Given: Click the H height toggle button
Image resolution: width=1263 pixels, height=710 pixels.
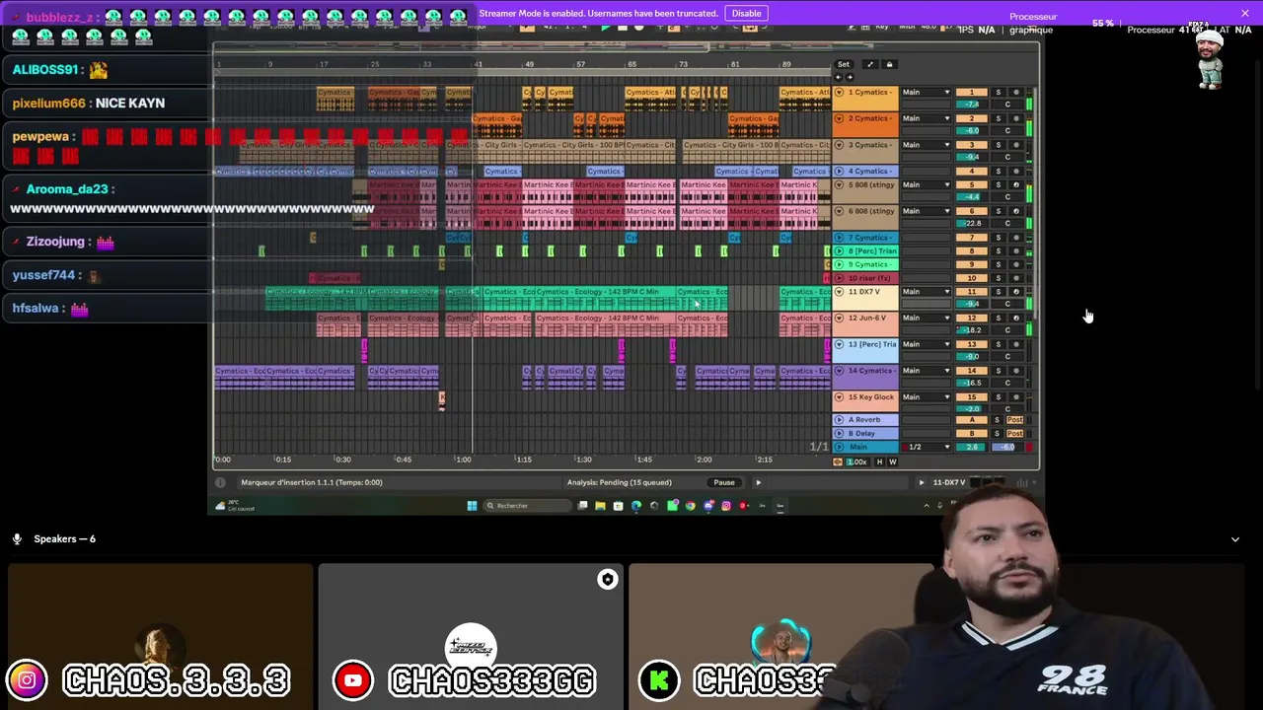Looking at the screenshot, I should (880, 461).
